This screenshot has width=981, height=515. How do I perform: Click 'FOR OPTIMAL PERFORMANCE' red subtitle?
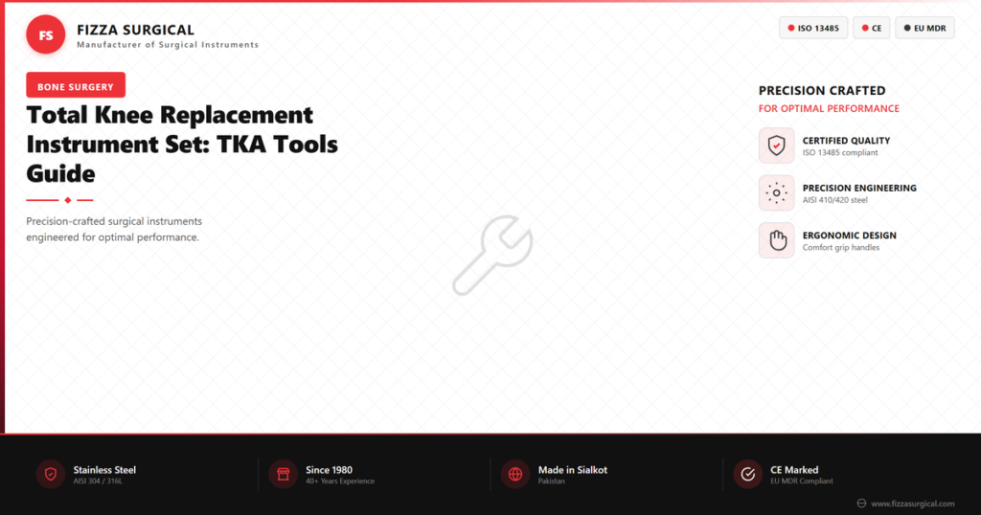(829, 109)
